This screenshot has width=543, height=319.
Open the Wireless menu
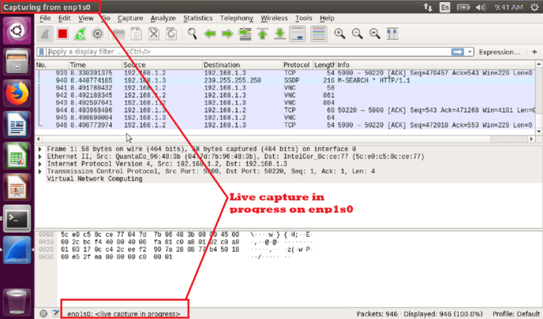tap(274, 18)
